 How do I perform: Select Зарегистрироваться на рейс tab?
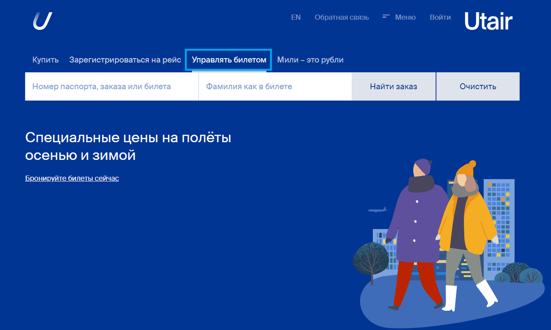pyautogui.click(x=125, y=60)
